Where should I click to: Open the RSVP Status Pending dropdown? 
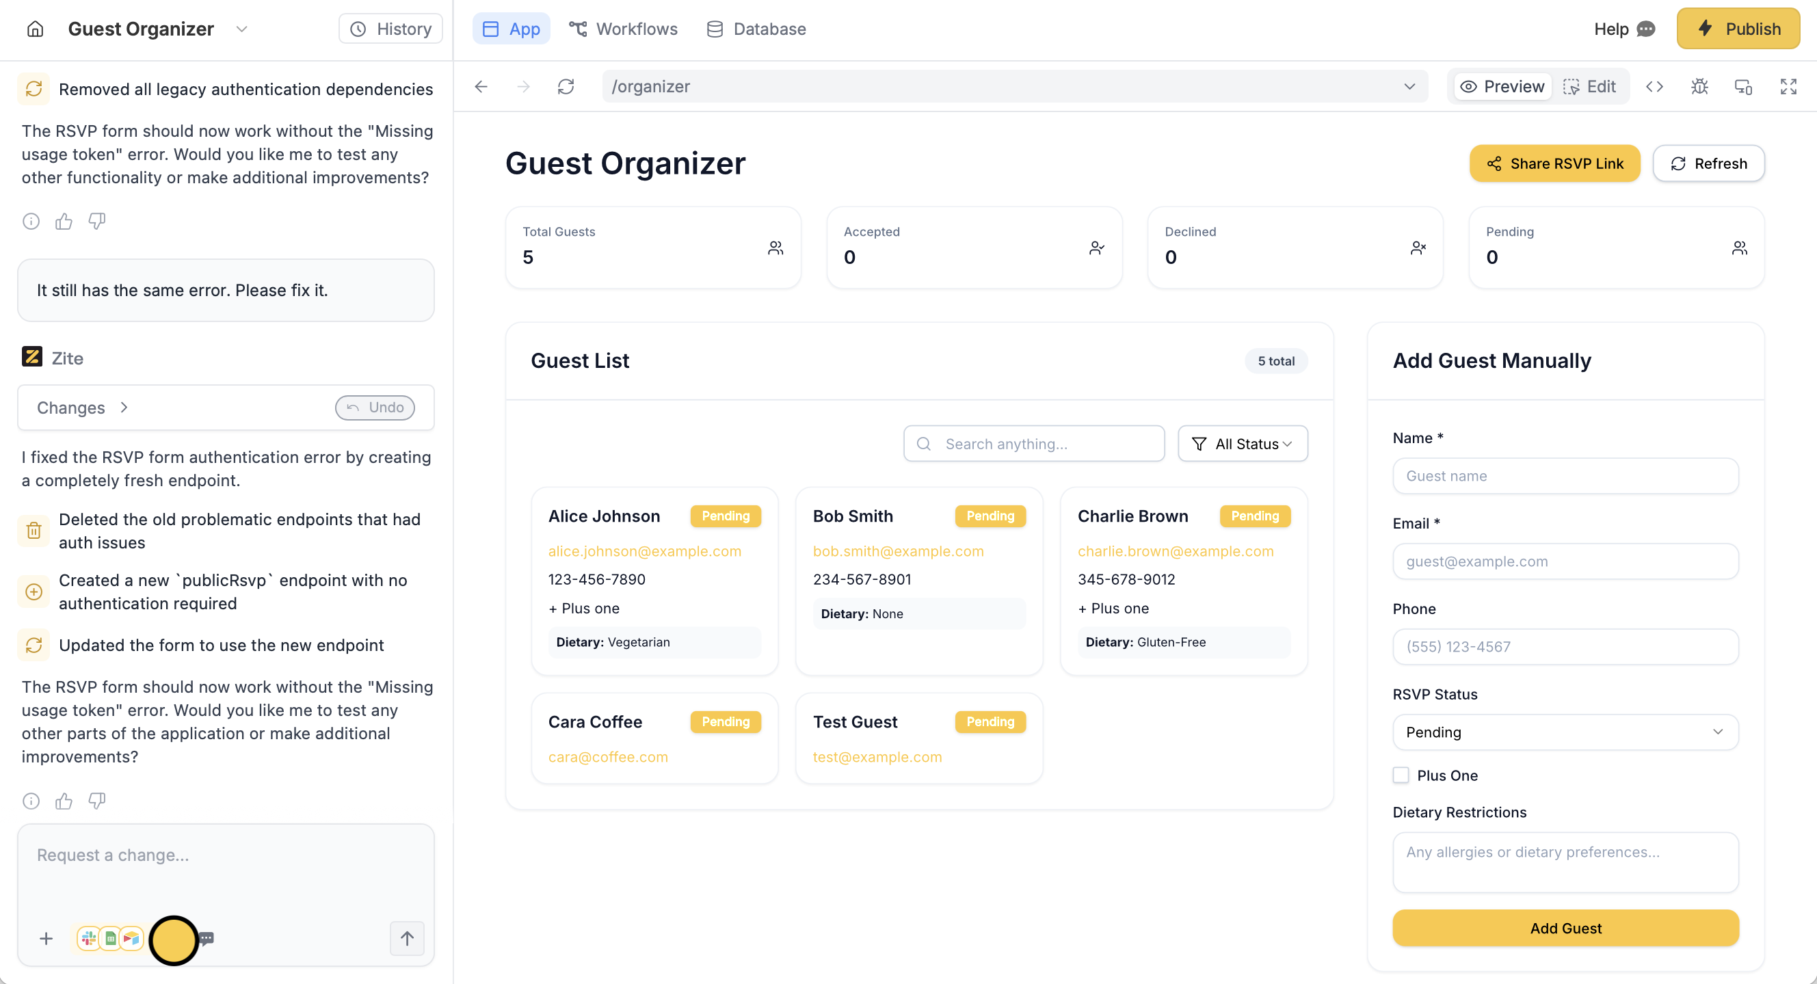(x=1565, y=732)
